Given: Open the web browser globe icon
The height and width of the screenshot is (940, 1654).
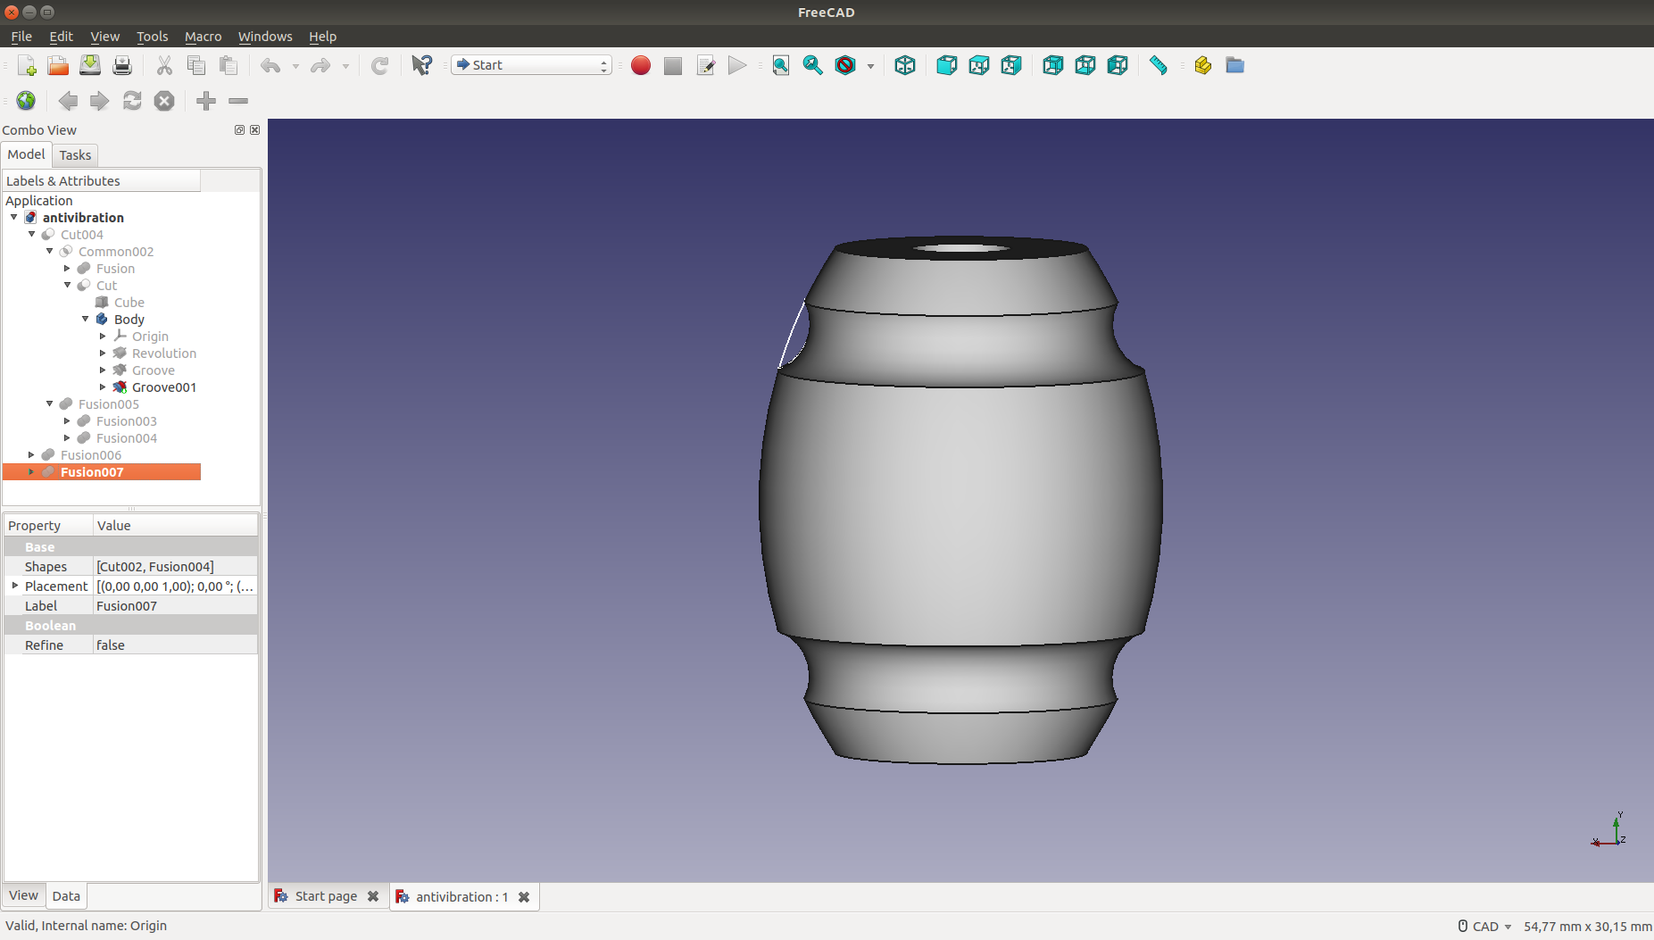Looking at the screenshot, I should click(x=26, y=101).
